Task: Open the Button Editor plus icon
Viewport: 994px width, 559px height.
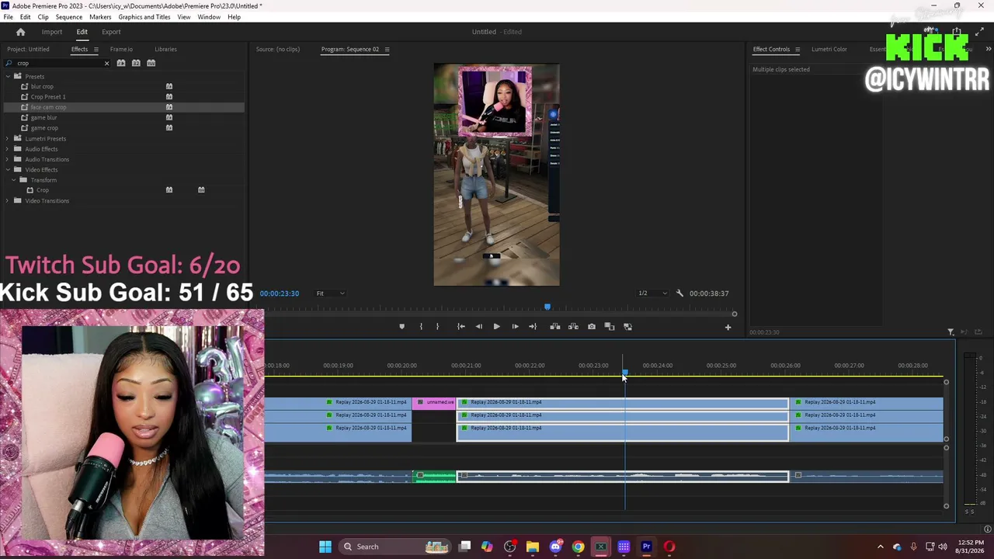Action: (x=728, y=328)
